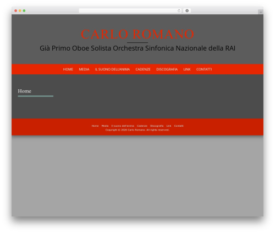Open MEDIA in the navigation bar

click(x=84, y=69)
